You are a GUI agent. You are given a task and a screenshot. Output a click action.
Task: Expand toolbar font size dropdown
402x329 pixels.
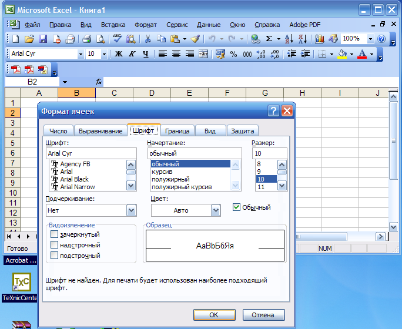pos(104,54)
